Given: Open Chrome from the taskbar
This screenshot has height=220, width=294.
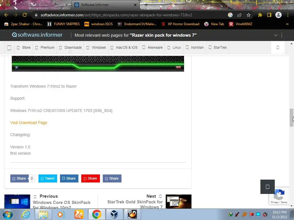Looking at the screenshot, I should click(96, 214).
